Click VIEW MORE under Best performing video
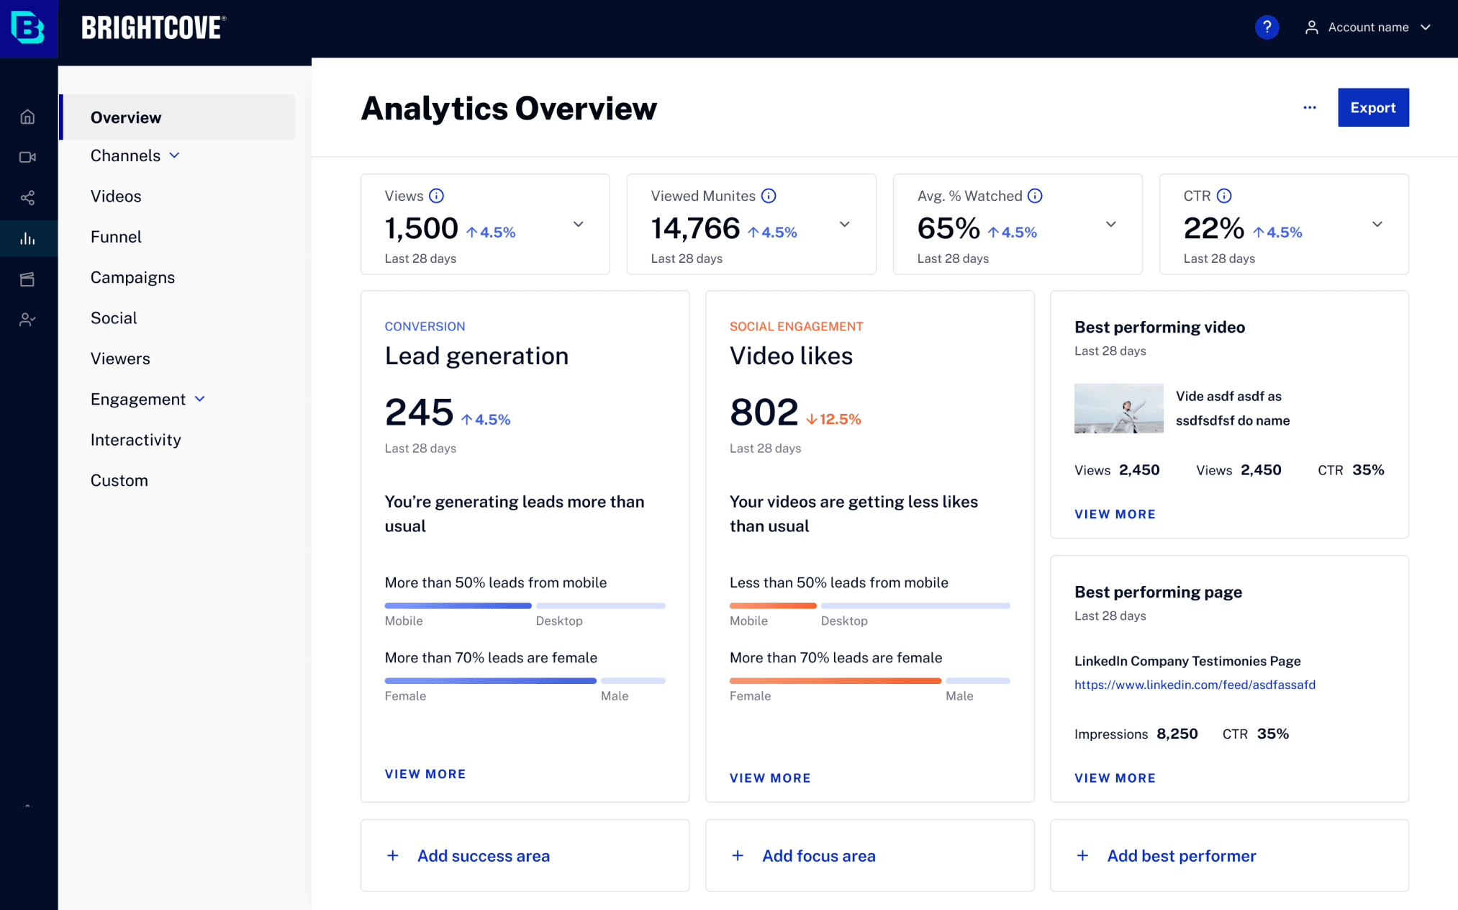Image resolution: width=1458 pixels, height=910 pixels. coord(1115,514)
